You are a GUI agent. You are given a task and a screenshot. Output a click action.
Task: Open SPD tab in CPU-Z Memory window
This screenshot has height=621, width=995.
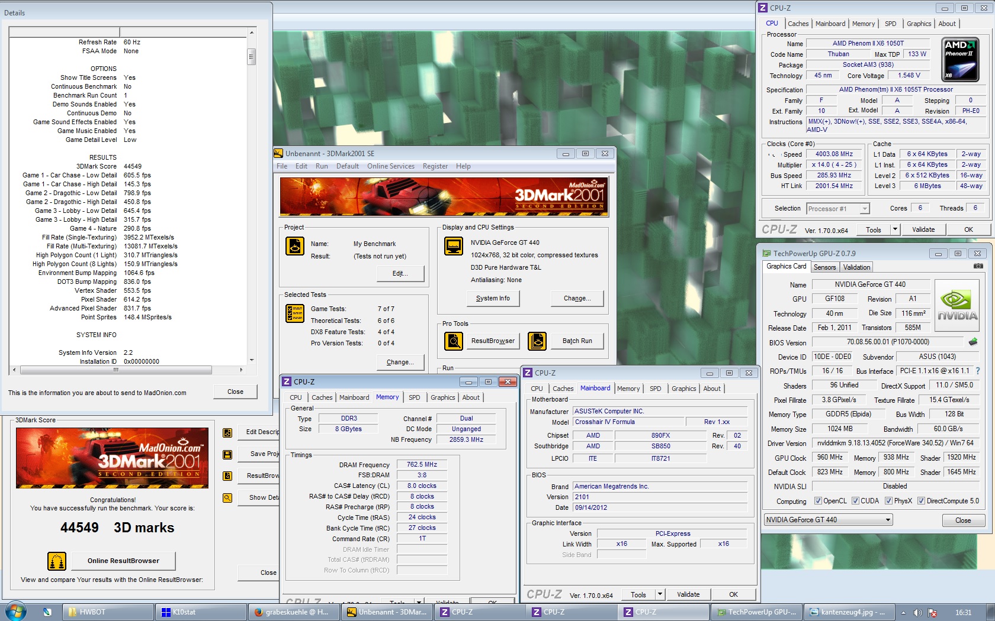point(415,397)
